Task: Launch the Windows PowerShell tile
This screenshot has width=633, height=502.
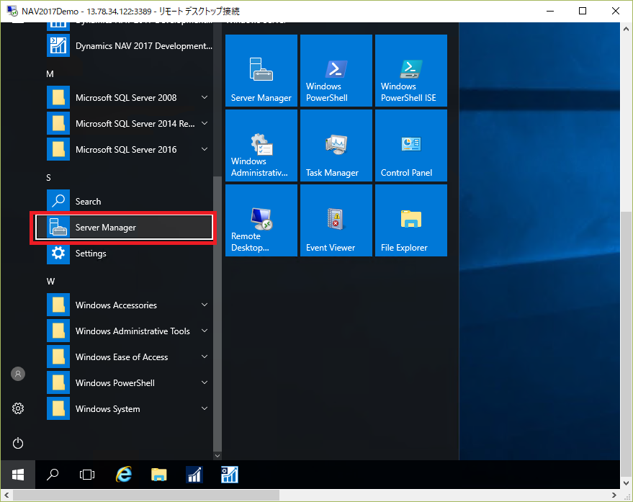Action: [336, 71]
